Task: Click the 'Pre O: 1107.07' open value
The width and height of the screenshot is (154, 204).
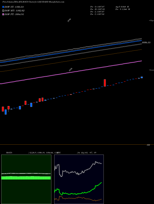Action: pyautogui.click(x=97, y=6)
